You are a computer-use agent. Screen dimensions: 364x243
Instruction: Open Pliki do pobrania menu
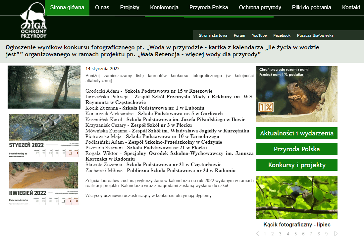click(x=311, y=8)
